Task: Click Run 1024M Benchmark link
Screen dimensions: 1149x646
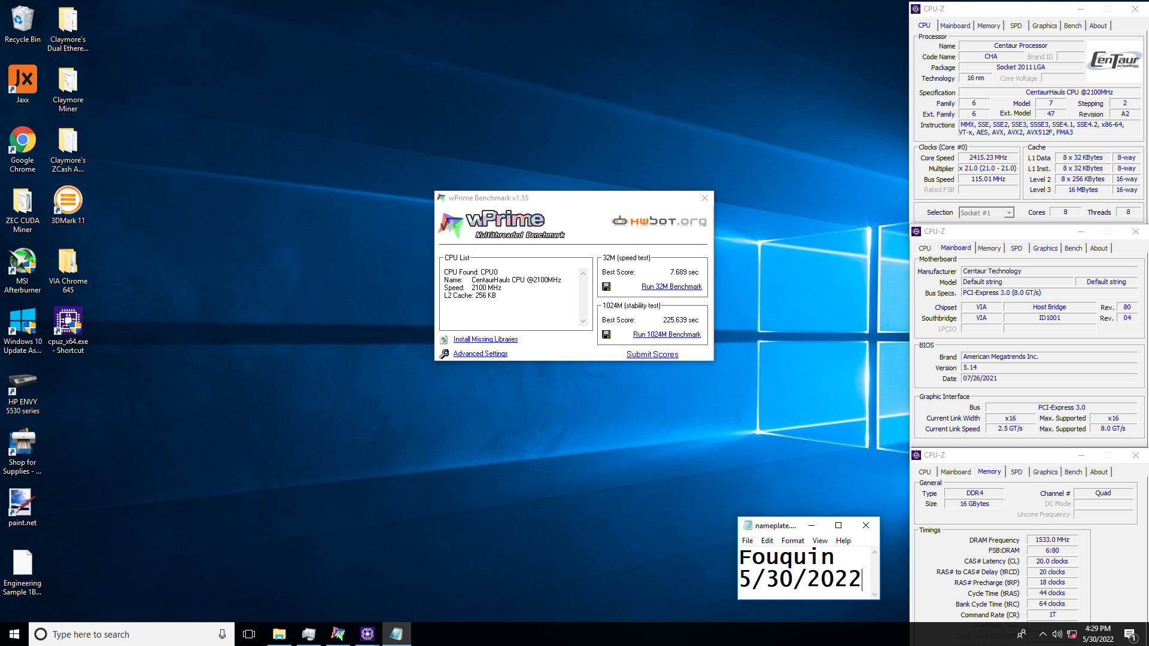Action: [667, 334]
